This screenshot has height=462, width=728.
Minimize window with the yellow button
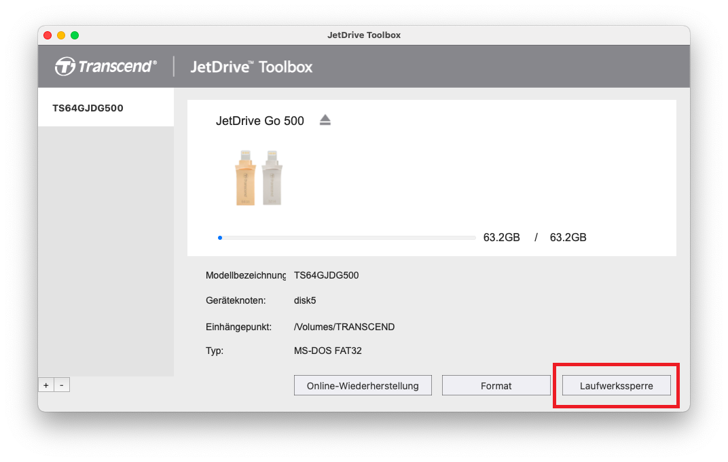[61, 35]
